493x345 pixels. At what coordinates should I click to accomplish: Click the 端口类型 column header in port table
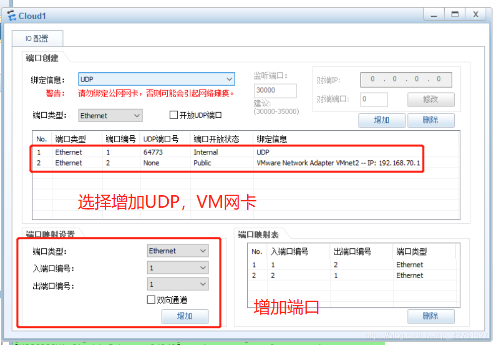click(x=77, y=139)
